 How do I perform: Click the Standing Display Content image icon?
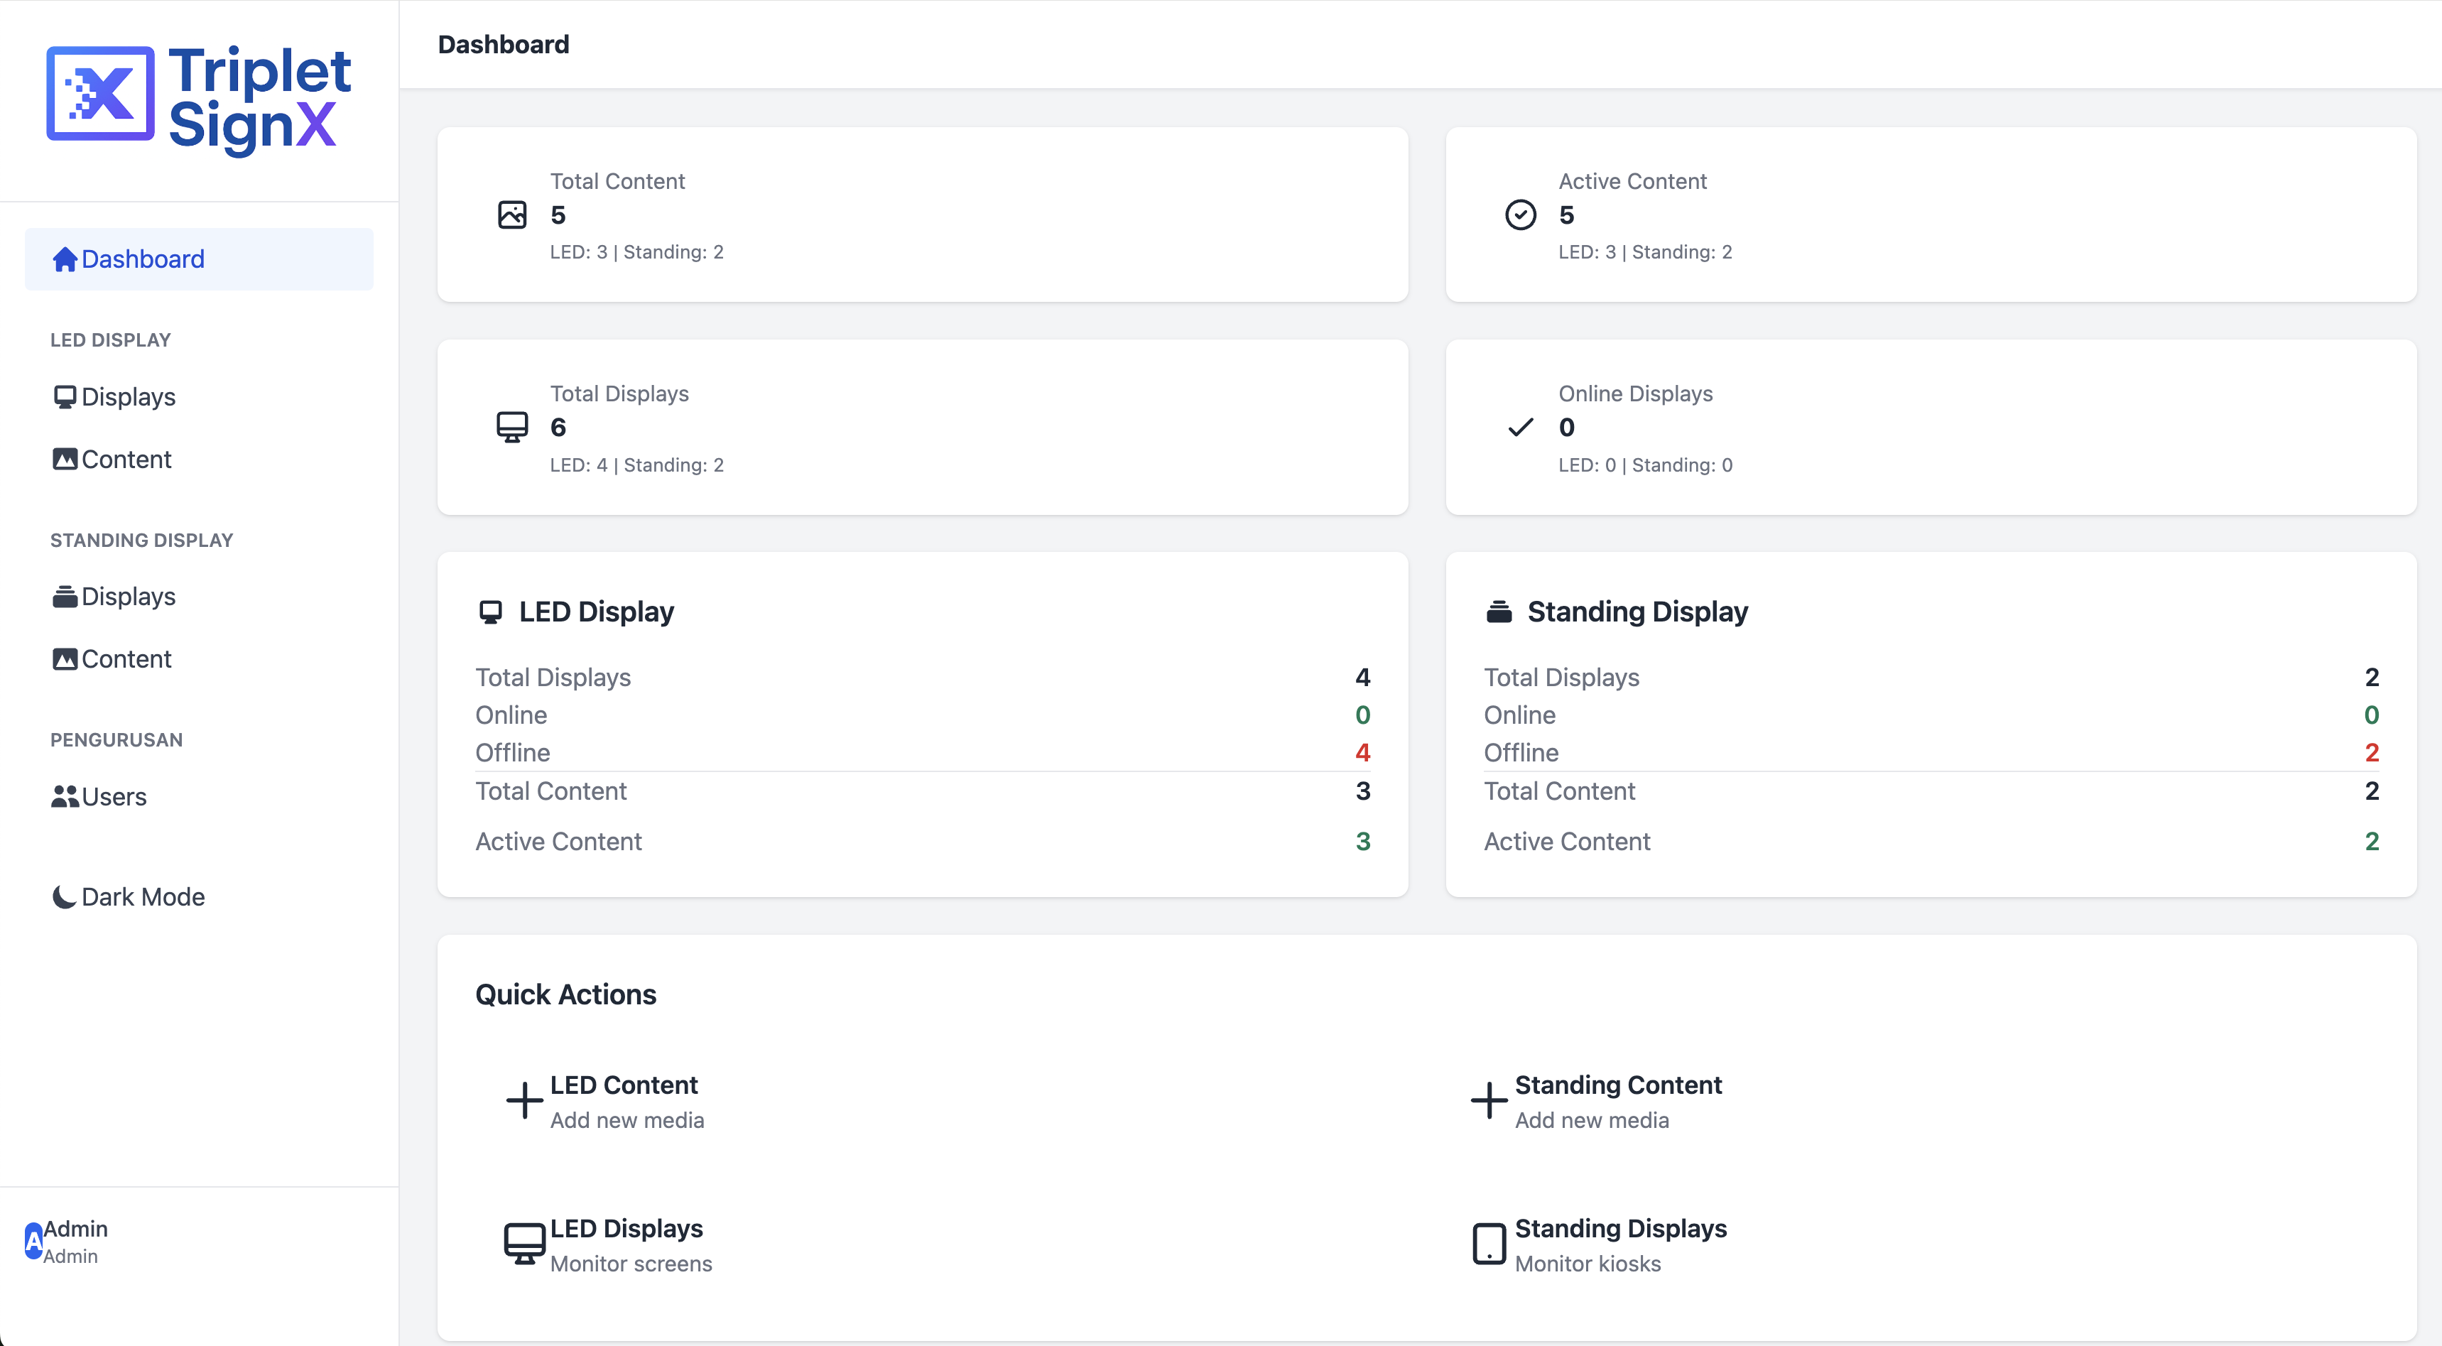(x=65, y=660)
